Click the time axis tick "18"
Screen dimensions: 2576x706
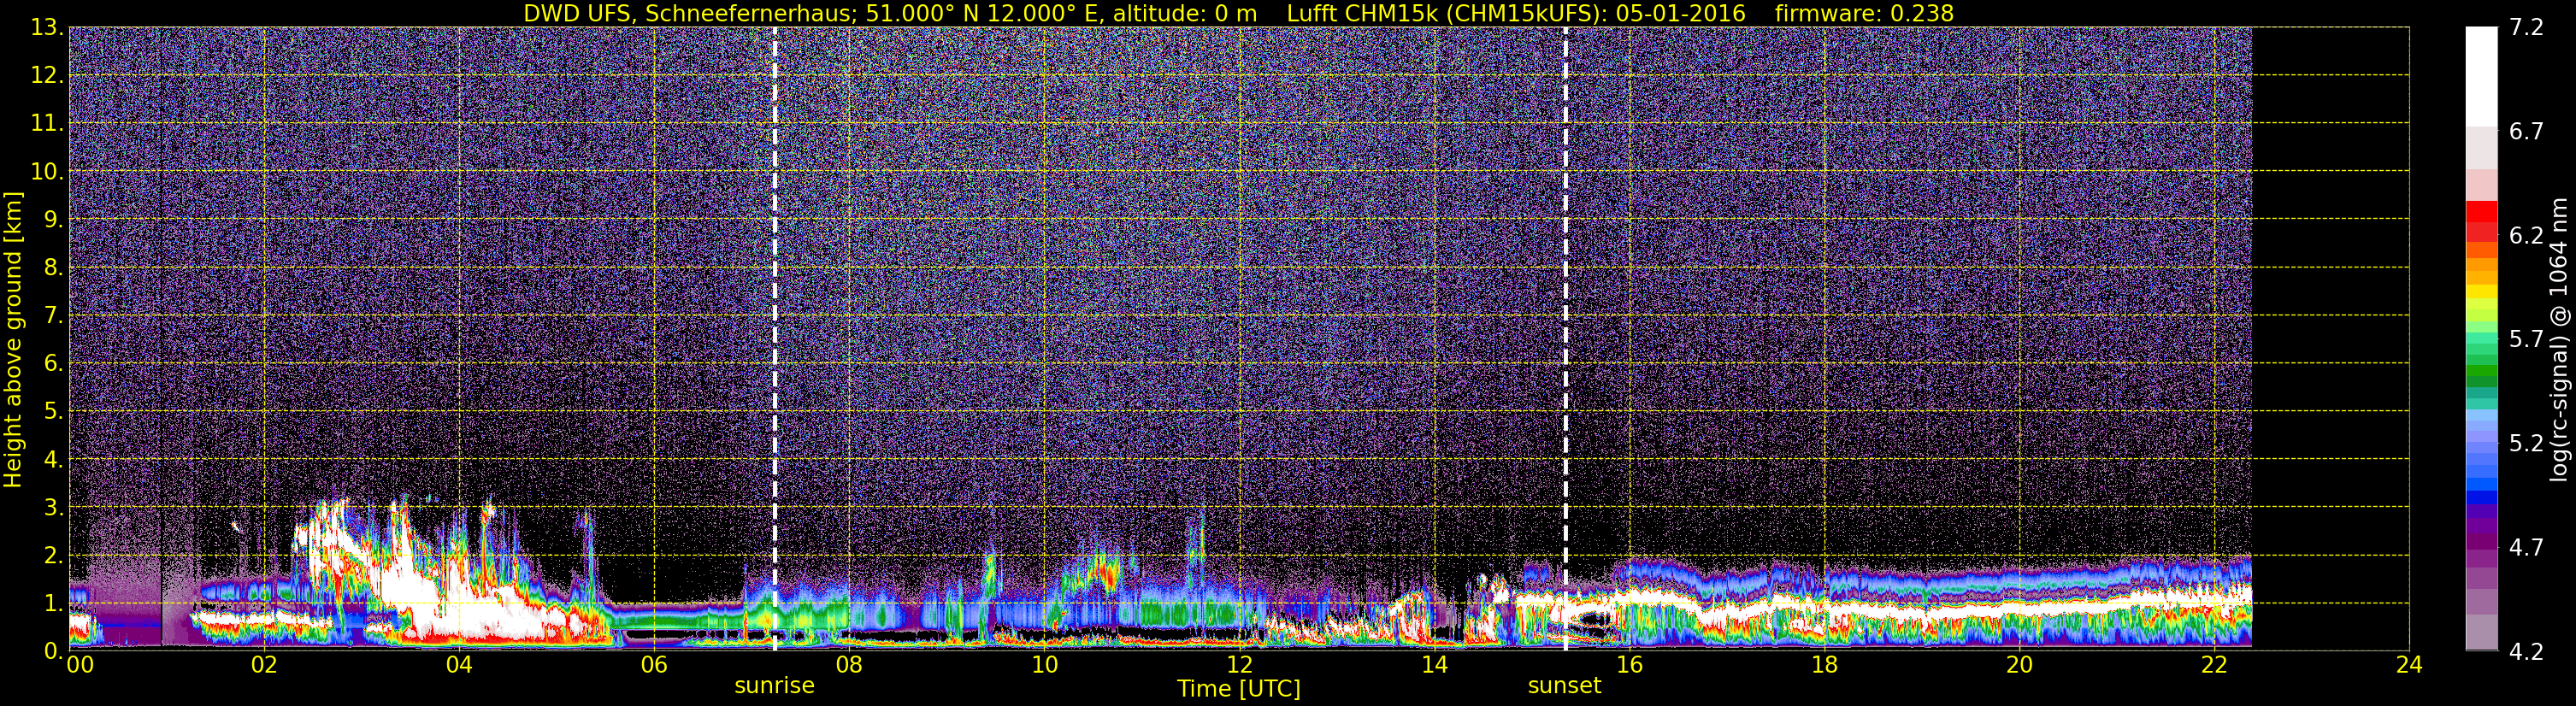tap(1824, 666)
